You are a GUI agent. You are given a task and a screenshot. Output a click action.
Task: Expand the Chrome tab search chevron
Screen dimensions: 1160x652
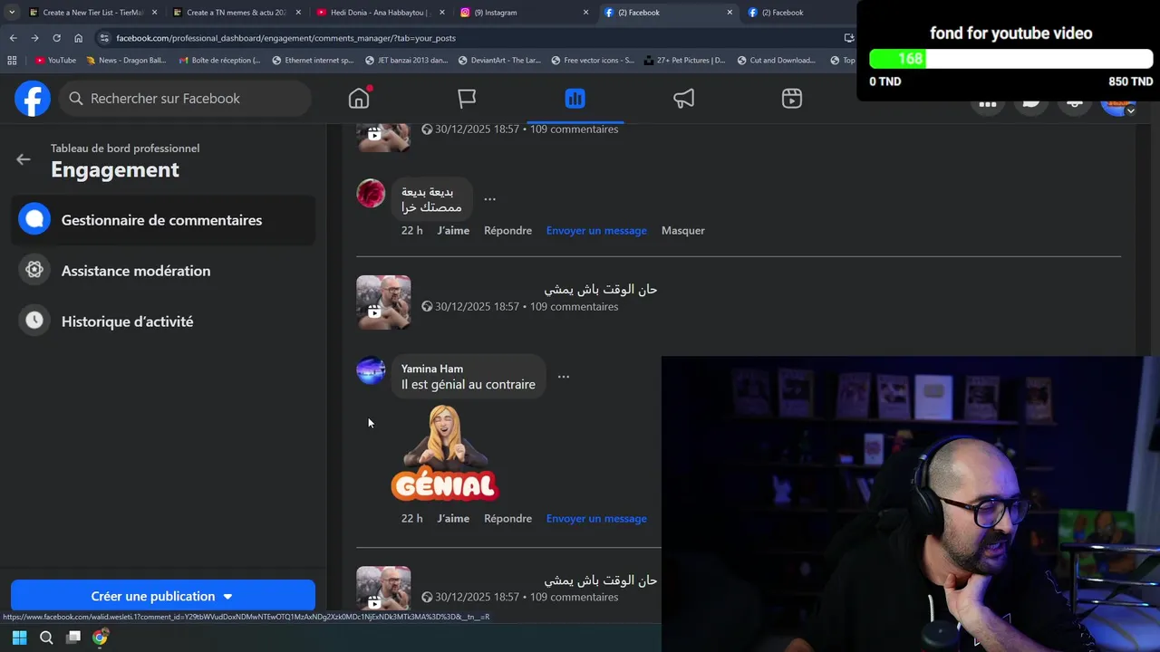click(x=12, y=13)
